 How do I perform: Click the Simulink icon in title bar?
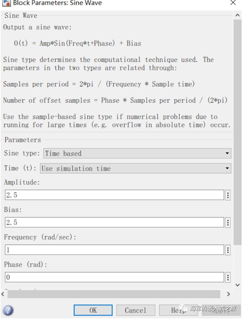click(x=6, y=3)
